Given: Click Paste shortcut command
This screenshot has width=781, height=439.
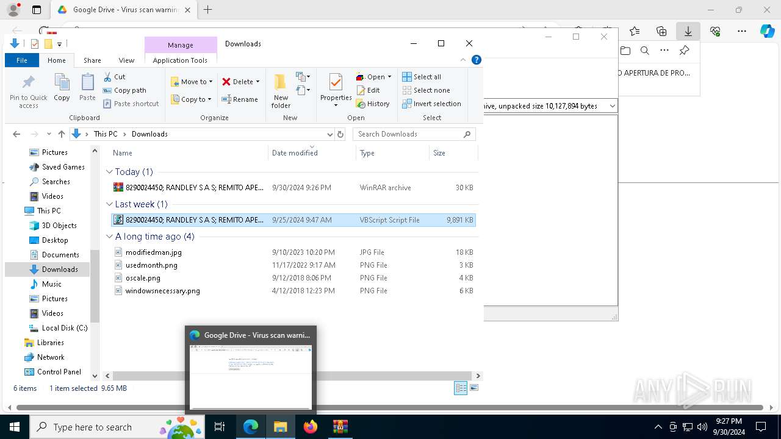Looking at the screenshot, I should 131,104.
